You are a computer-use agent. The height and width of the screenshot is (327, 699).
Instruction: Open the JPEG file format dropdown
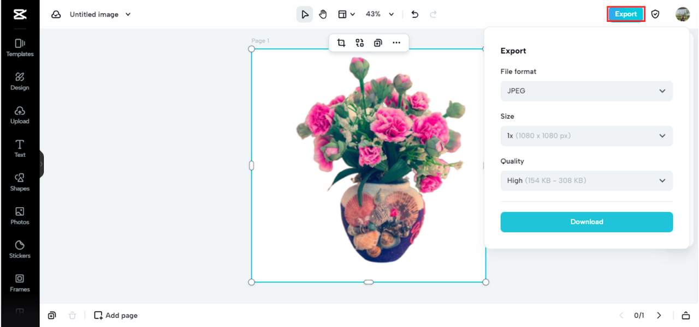point(587,91)
